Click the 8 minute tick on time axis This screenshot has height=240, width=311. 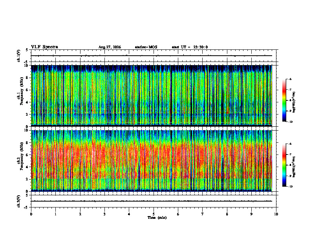(x=227, y=214)
